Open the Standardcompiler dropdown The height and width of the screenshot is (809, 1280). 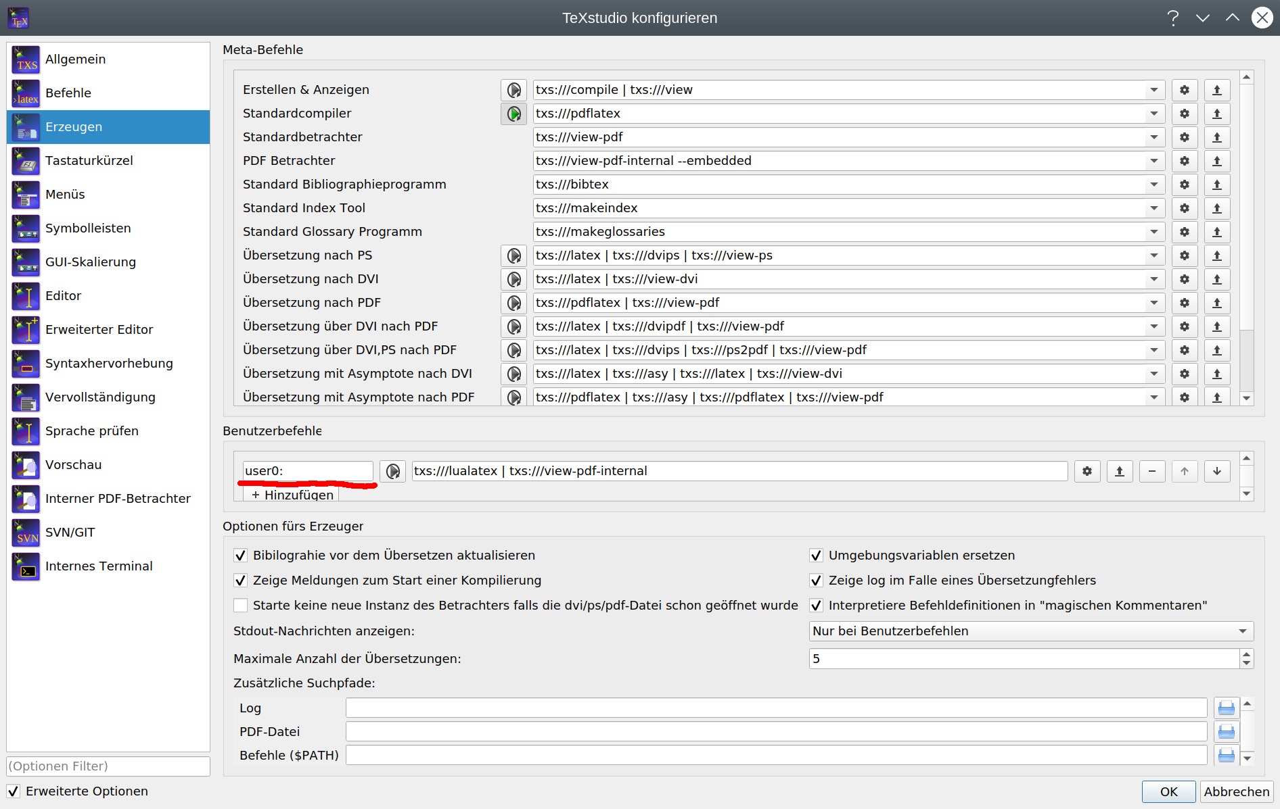(x=1154, y=114)
